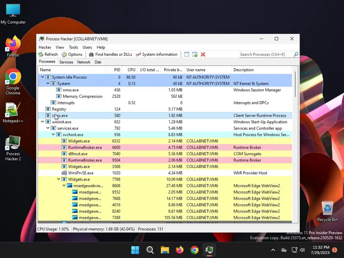The width and height of the screenshot is (344, 258).
Task: Open the Users menu
Action: point(87,47)
